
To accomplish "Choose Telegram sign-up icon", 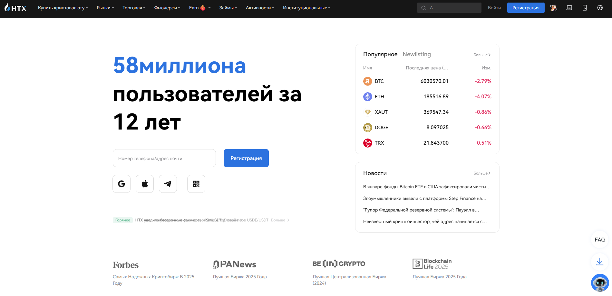I will pos(168,184).
